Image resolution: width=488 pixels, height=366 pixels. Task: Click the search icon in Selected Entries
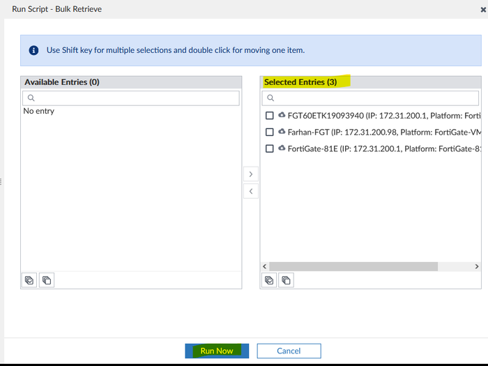pyautogui.click(x=270, y=98)
